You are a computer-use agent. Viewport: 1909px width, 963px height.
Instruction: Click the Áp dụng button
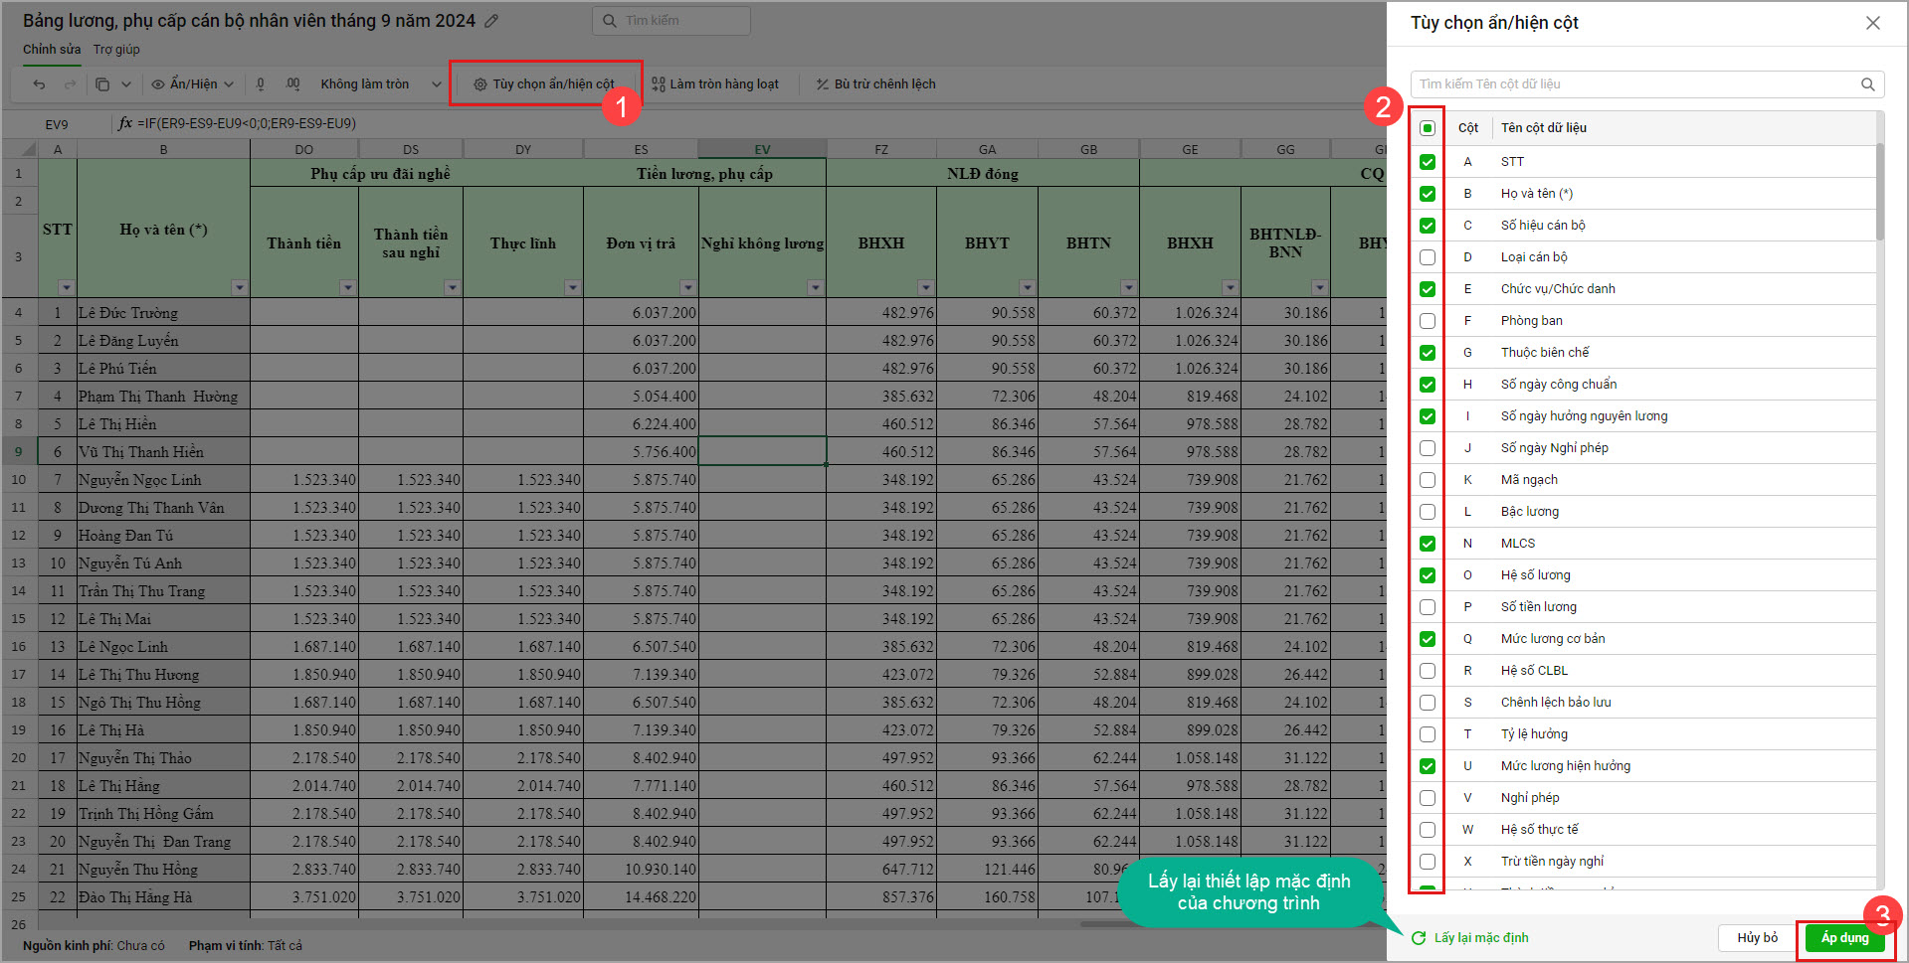1844,938
